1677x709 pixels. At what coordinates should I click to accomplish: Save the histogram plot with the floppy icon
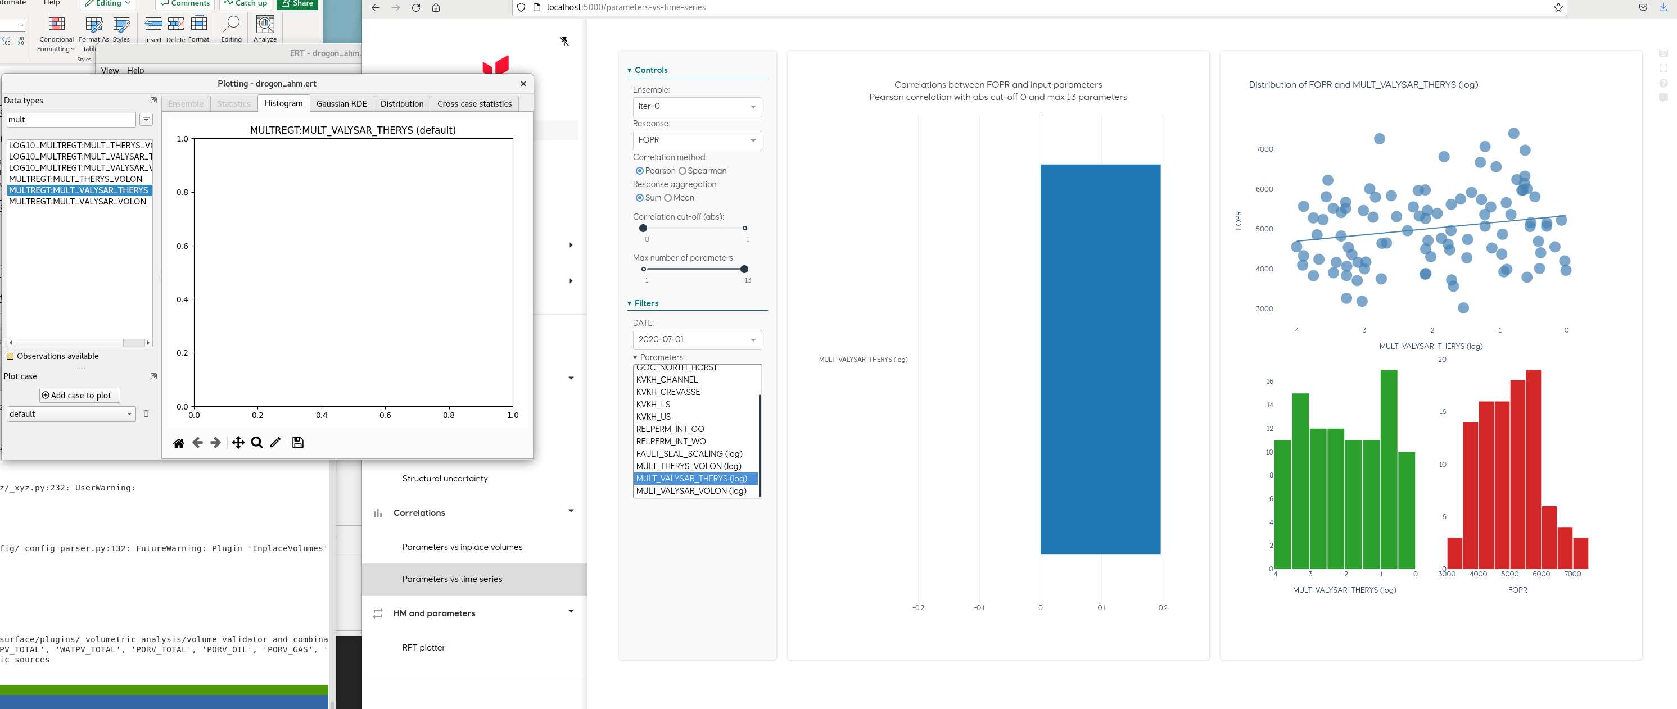[297, 442]
